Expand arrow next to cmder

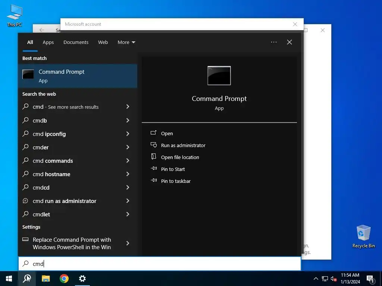pyautogui.click(x=128, y=147)
